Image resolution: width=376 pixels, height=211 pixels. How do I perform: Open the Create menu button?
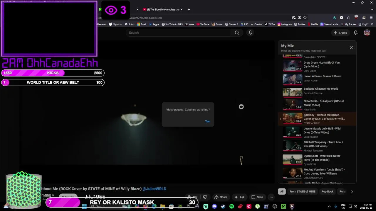340,33
